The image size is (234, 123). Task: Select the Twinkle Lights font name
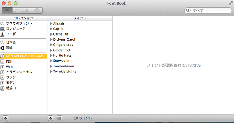pyautogui.click(x=65, y=71)
